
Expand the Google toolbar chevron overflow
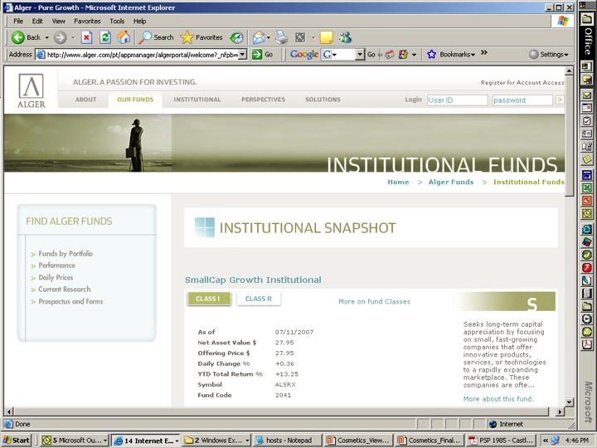point(484,52)
